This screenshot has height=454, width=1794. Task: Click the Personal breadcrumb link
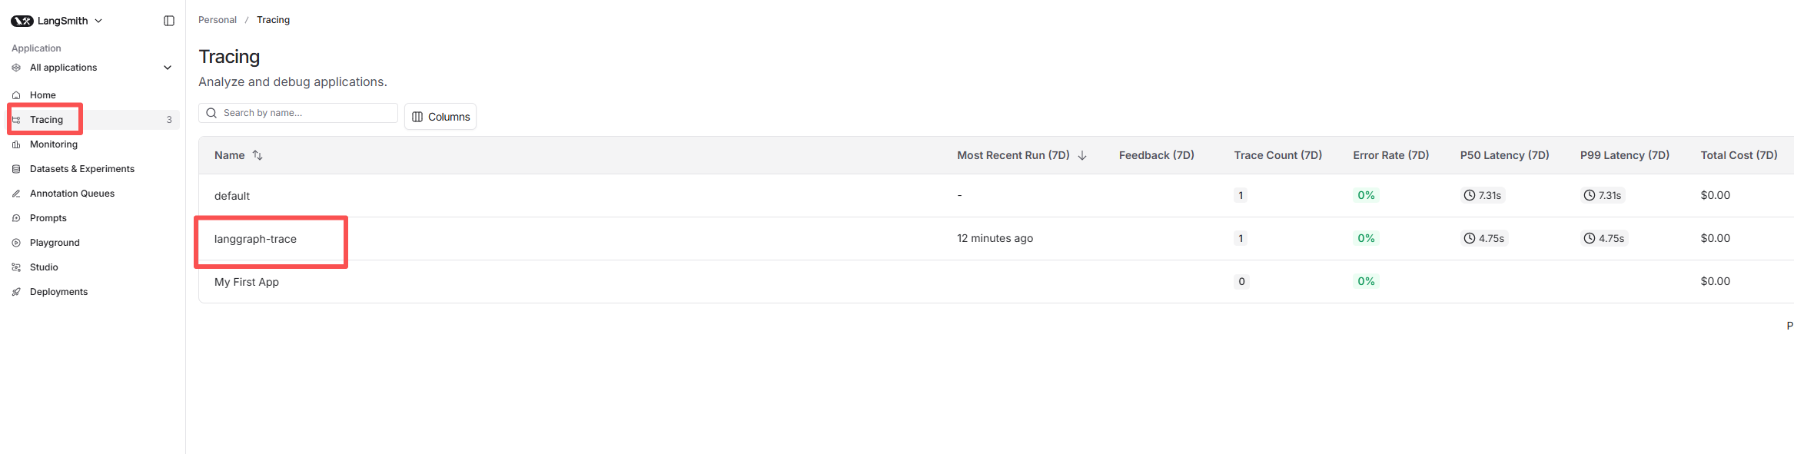click(x=218, y=20)
